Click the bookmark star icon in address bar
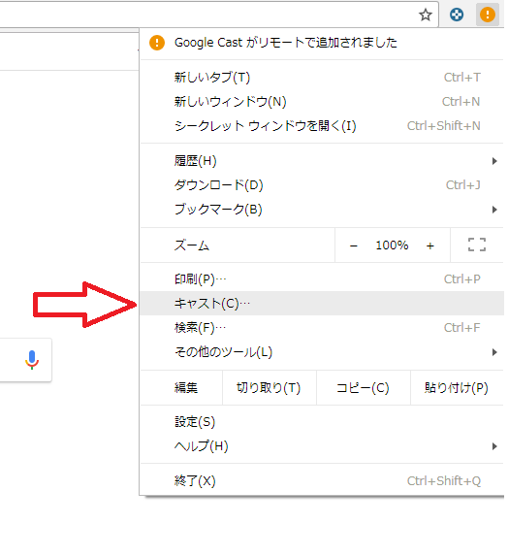Viewport: 508px width, 556px height. point(425,15)
